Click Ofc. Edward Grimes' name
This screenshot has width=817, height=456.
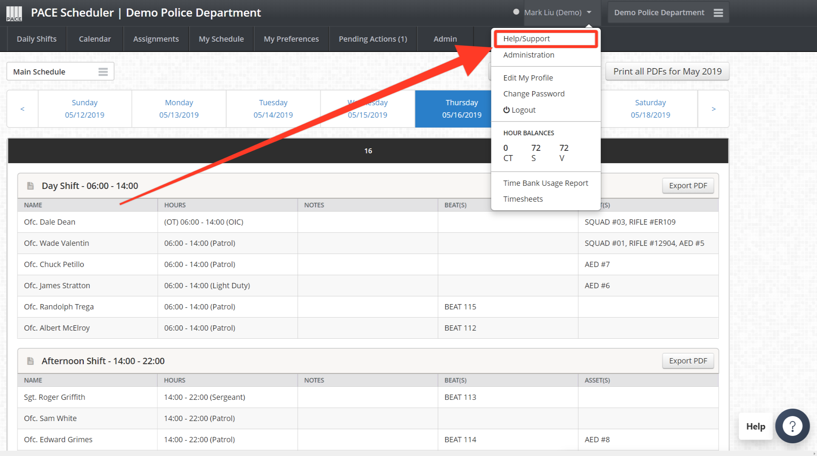(x=58, y=439)
